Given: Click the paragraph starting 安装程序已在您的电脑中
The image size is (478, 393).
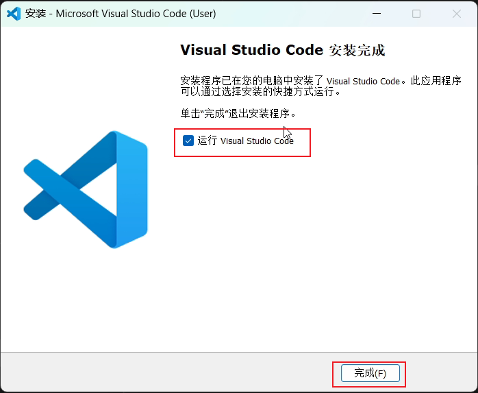Looking at the screenshot, I should tap(320, 86).
